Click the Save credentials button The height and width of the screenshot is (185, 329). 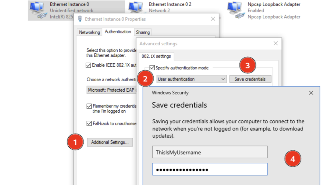click(250, 79)
